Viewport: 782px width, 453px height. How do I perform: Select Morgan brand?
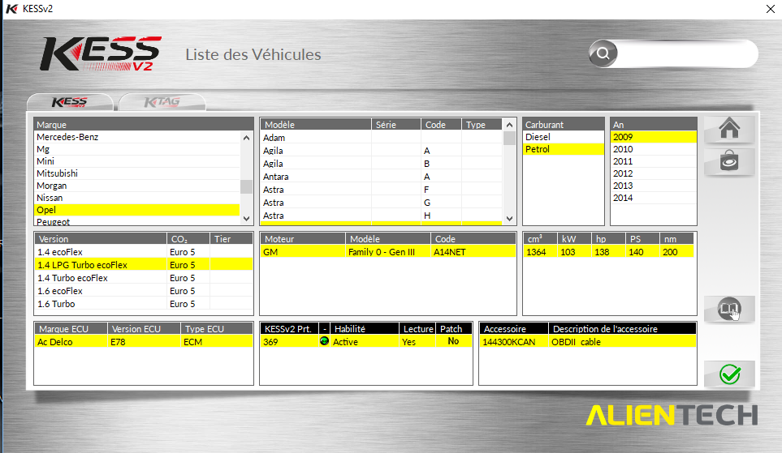137,186
